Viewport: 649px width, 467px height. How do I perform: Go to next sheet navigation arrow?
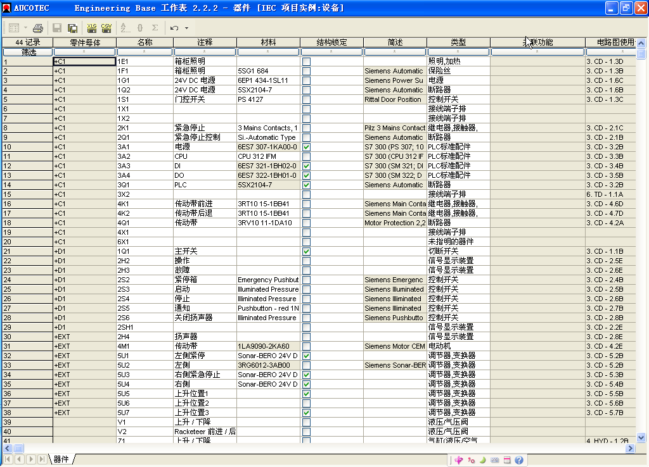[x=31, y=459]
